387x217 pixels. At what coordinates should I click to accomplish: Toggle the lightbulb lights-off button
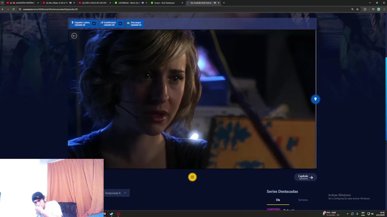pos(315,99)
